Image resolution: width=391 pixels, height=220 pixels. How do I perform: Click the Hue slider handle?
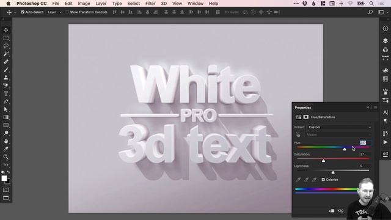click(345, 149)
